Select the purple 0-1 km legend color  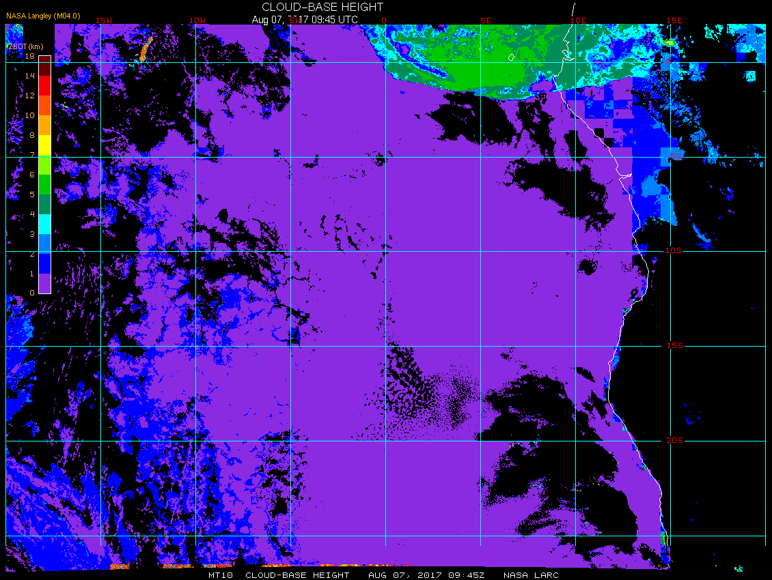(x=45, y=283)
